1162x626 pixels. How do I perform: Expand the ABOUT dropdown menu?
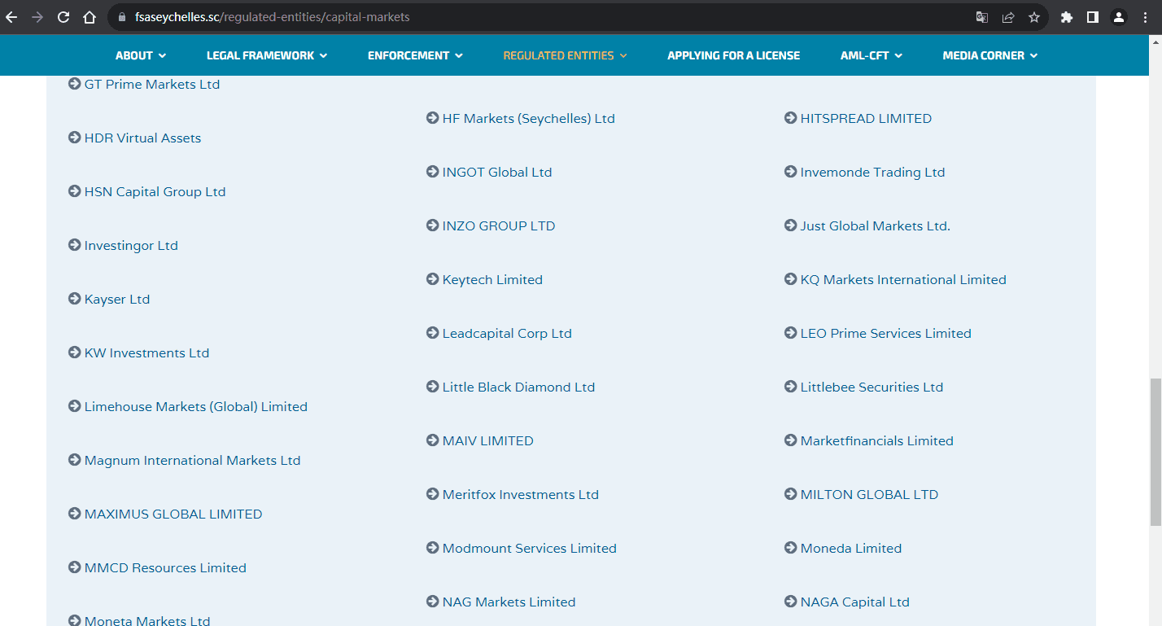141,55
